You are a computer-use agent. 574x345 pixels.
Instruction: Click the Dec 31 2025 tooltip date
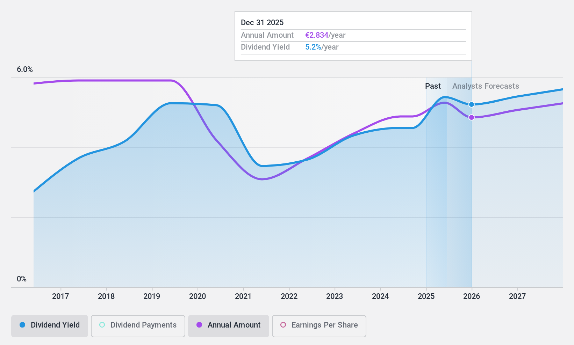pyautogui.click(x=262, y=23)
